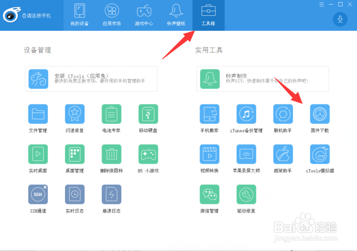357x251 pixels.
Task: Open the 桌面管理 desktop manager tool
Action: coord(75,154)
